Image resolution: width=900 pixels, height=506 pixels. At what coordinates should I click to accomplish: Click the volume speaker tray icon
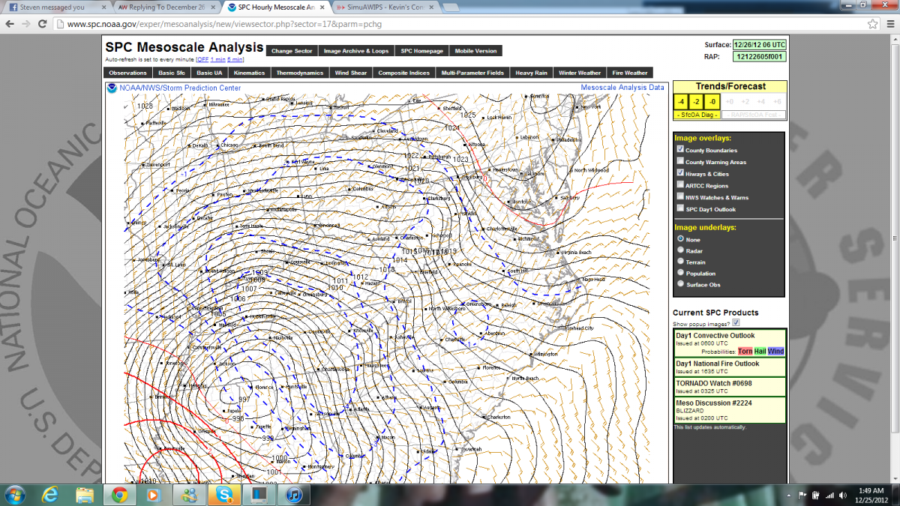tap(842, 496)
